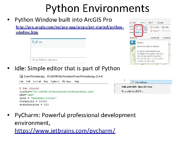Click the Python Environments slide title
This screenshot has width=195, height=146.
click(97, 8)
